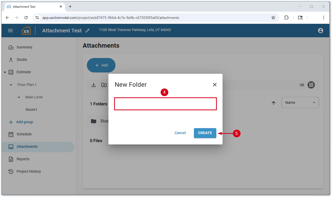
Task: Open the user account profile icon
Action: click(x=320, y=31)
